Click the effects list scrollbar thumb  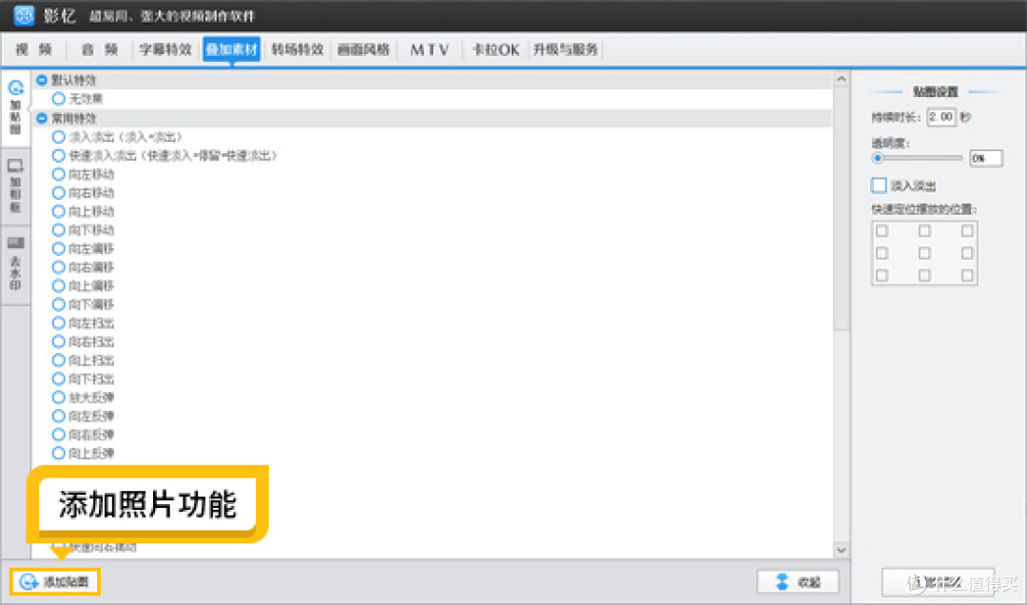[842, 208]
